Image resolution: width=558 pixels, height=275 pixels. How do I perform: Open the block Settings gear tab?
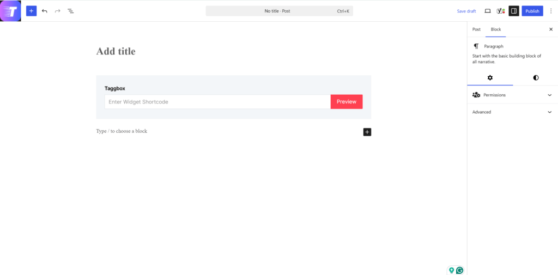(x=490, y=77)
